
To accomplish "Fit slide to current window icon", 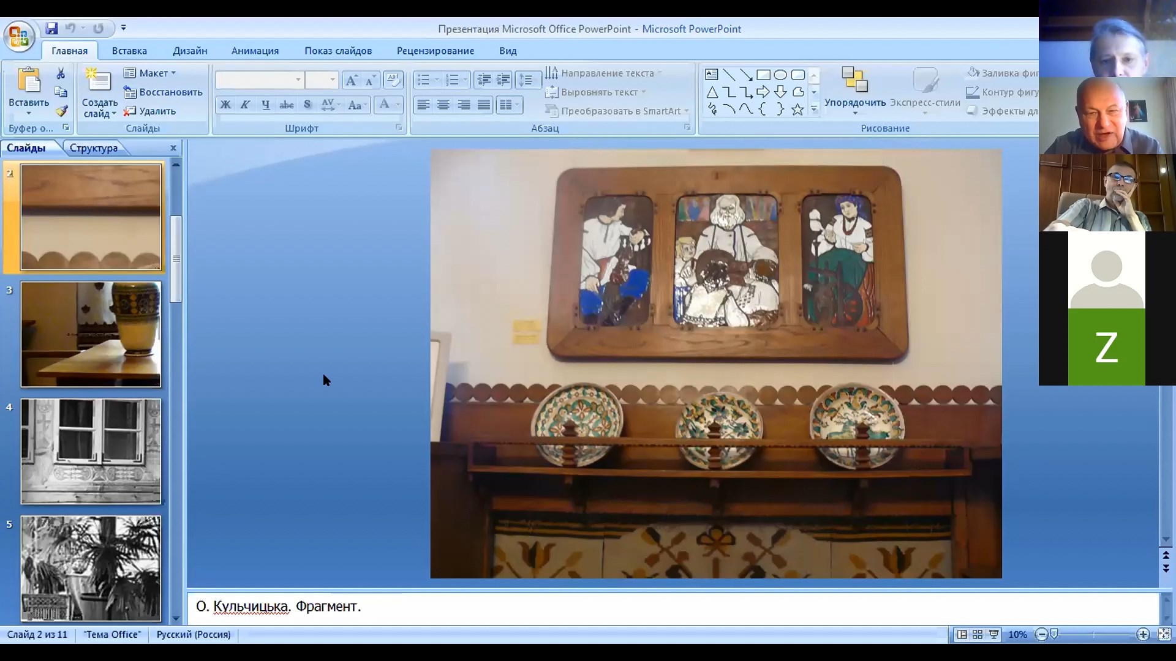I will tap(1164, 635).
